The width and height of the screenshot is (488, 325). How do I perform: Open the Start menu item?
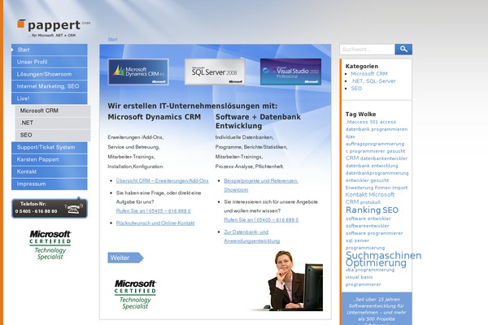pos(50,50)
